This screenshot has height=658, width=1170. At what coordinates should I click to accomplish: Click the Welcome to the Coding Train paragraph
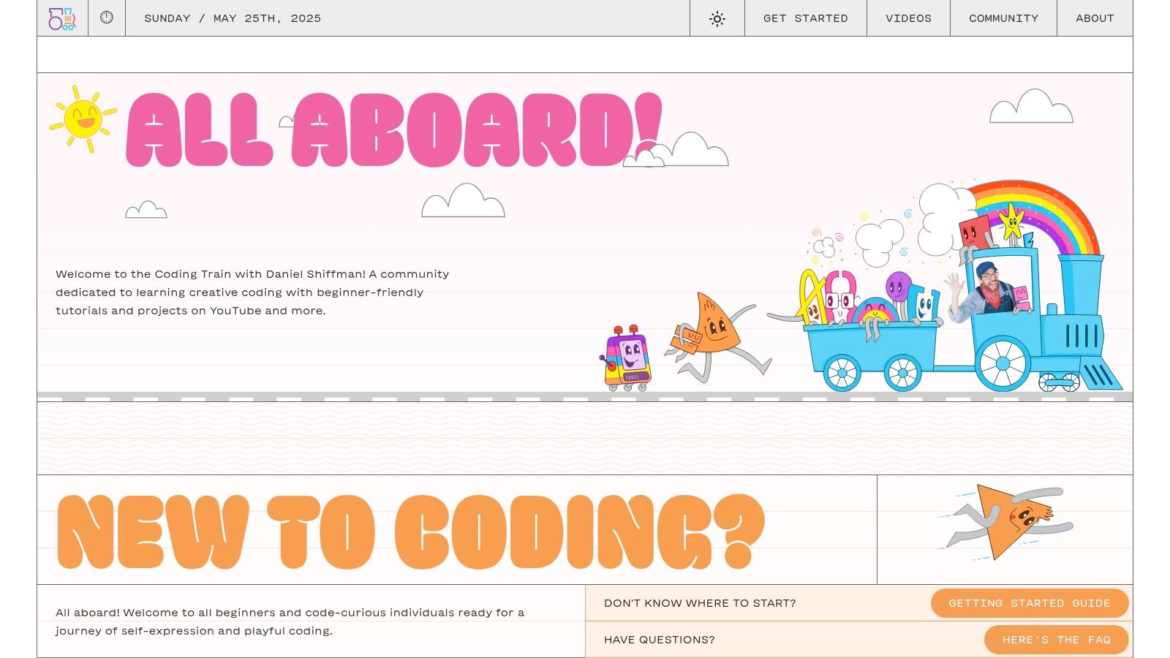click(252, 292)
